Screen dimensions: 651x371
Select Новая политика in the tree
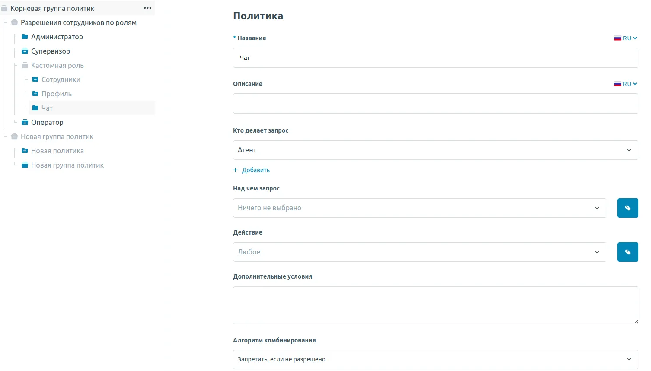coord(57,151)
